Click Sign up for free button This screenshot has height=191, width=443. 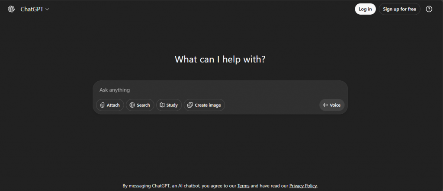click(x=399, y=9)
